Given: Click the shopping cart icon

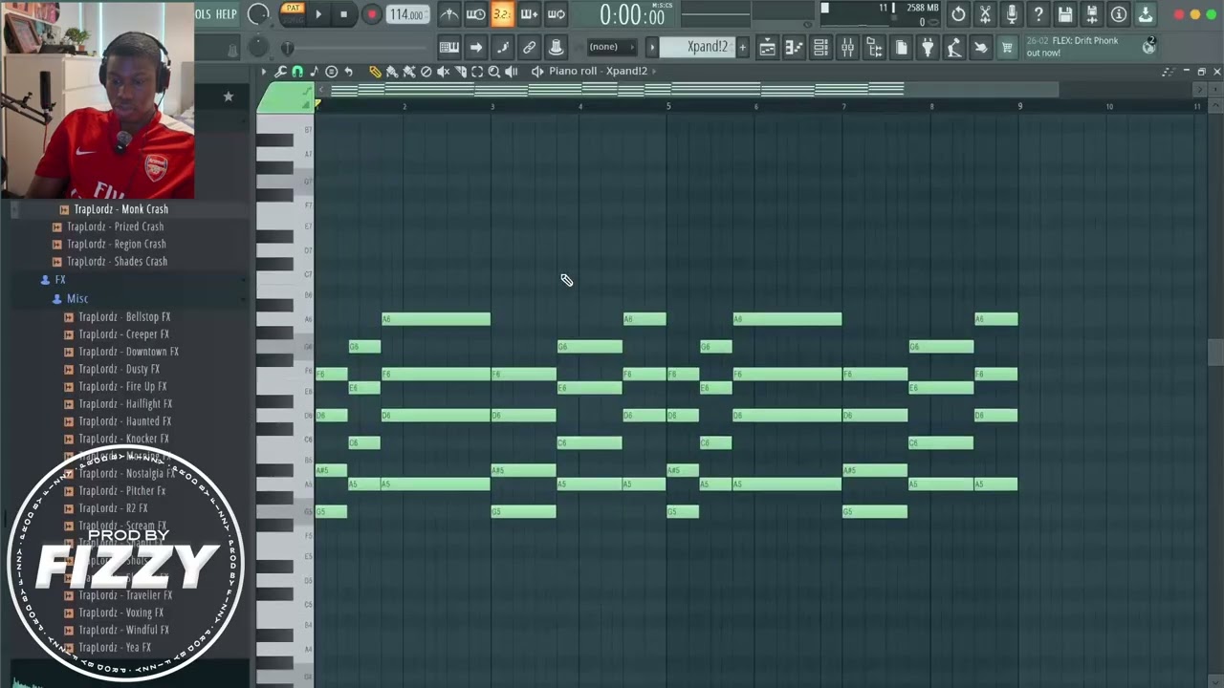Looking at the screenshot, I should point(1007,48).
